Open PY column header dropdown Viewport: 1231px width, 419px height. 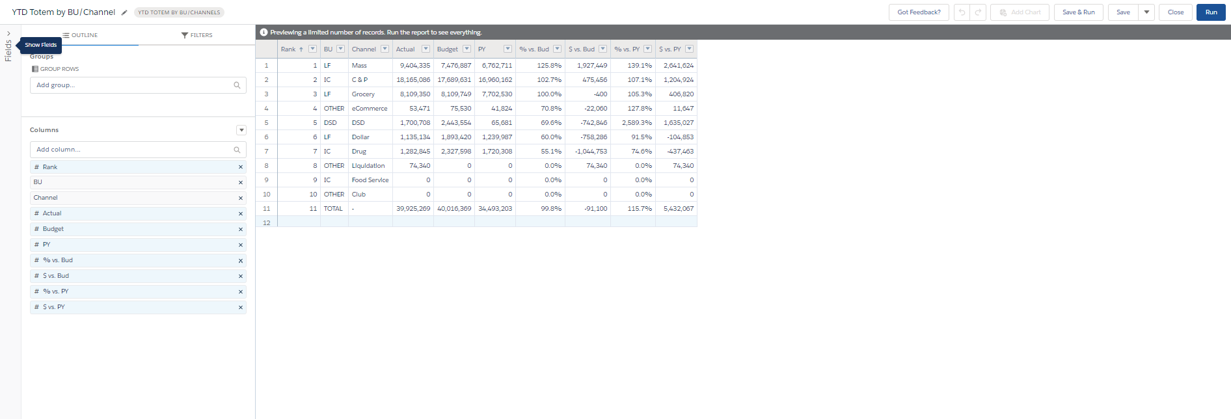[x=507, y=49]
